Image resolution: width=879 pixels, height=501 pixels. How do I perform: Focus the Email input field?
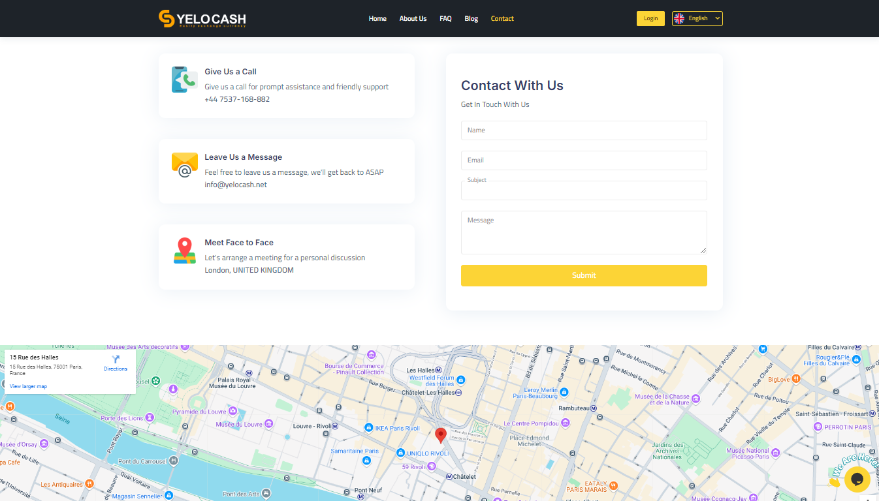click(x=584, y=160)
